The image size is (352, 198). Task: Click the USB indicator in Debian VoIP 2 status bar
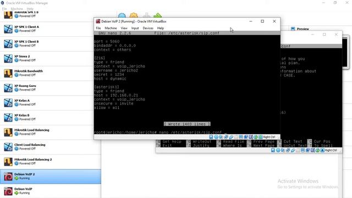231,137
